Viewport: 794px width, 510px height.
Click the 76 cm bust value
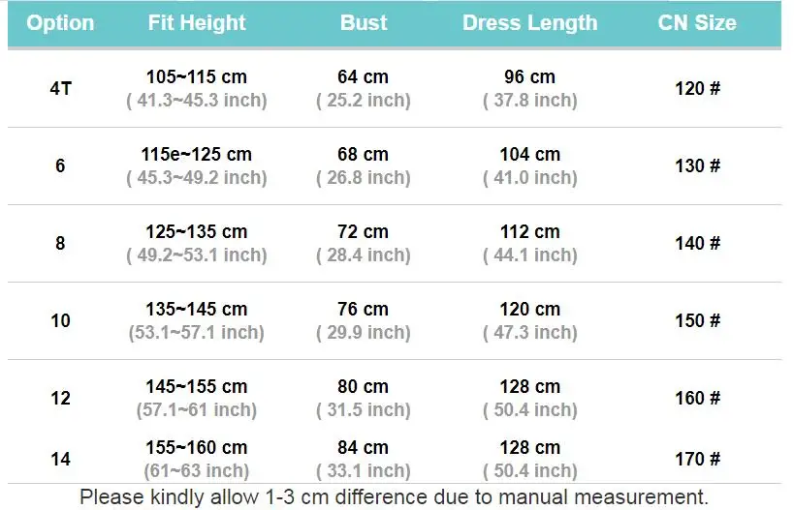364,309
